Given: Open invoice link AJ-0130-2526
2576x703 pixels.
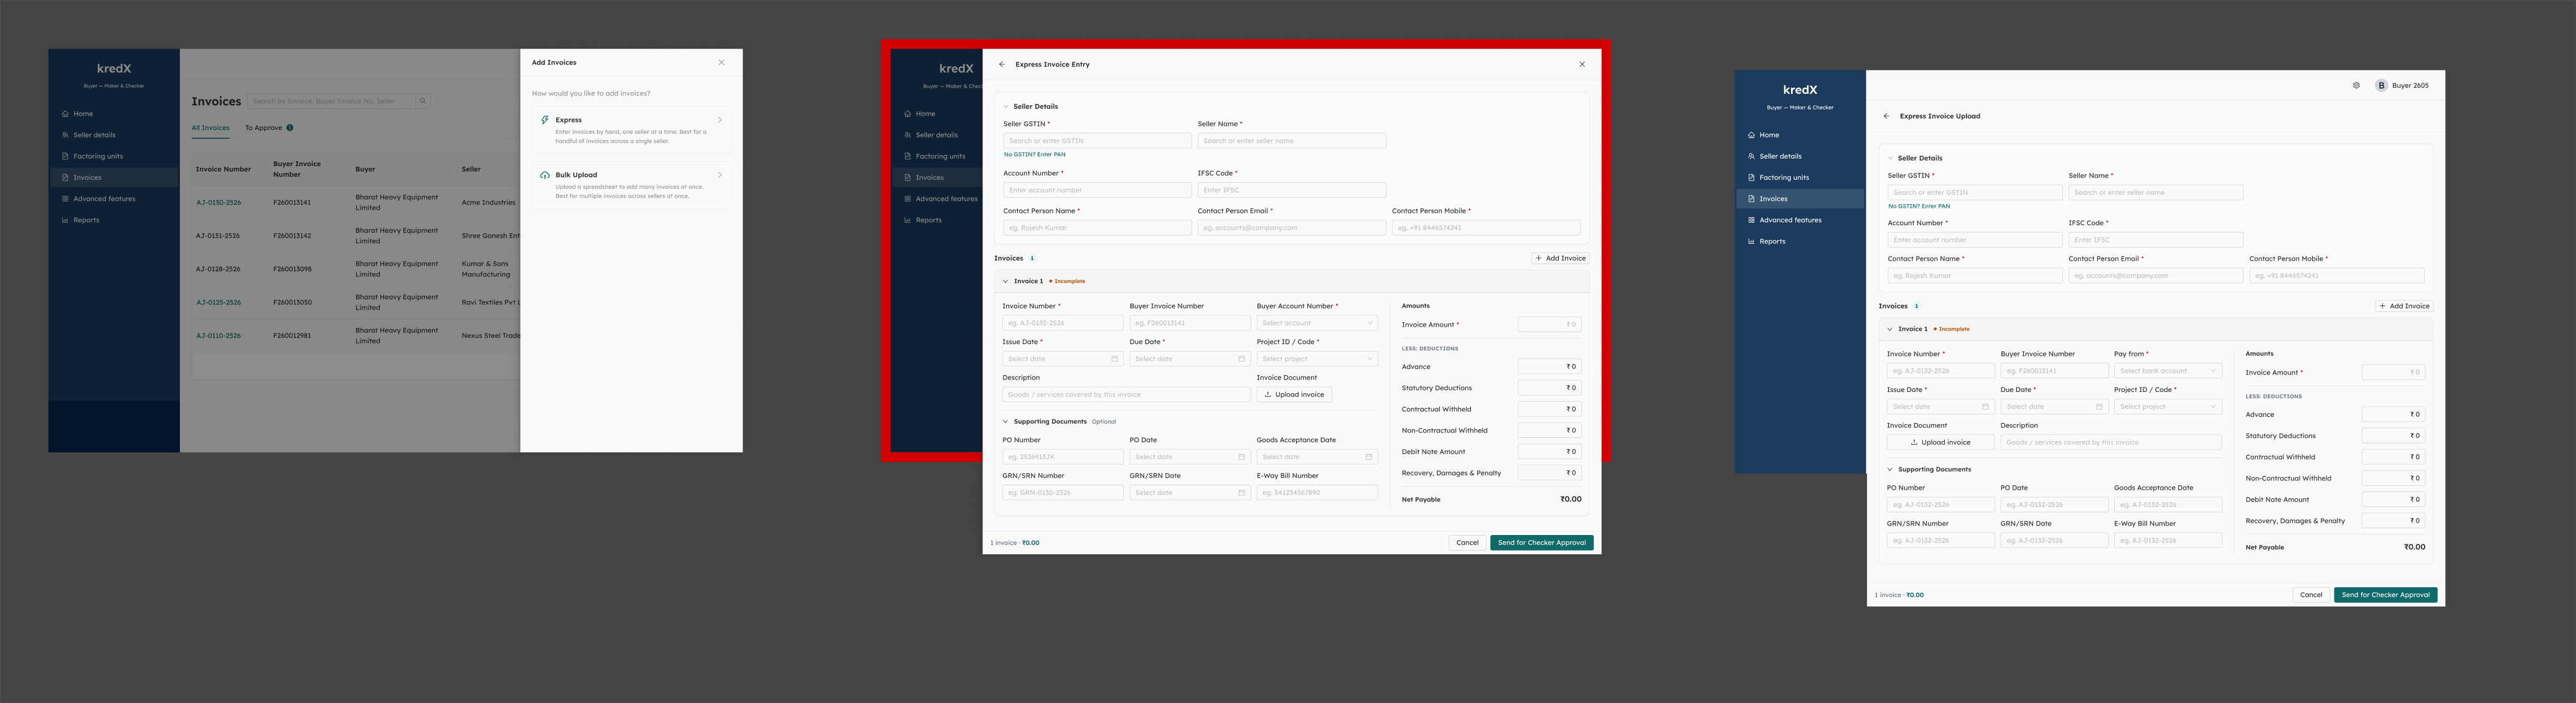Looking at the screenshot, I should pyautogui.click(x=218, y=203).
